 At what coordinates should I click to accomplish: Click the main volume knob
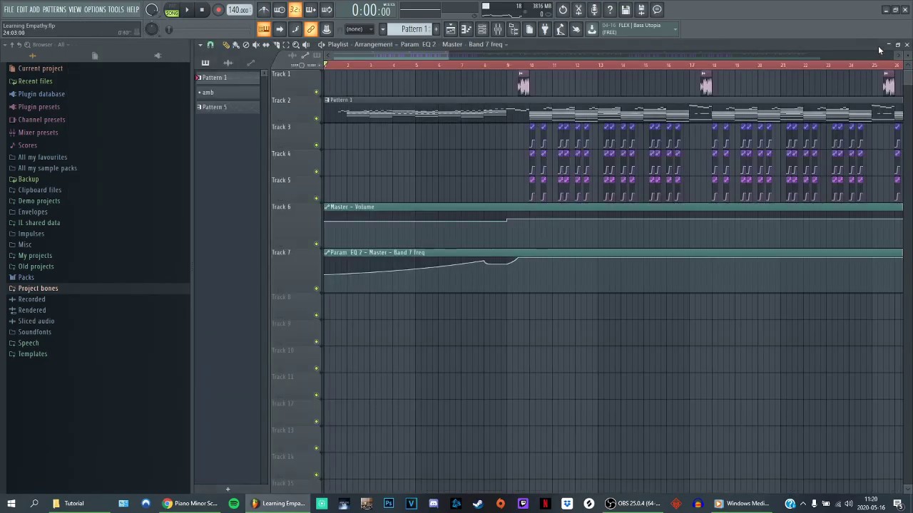point(152,10)
